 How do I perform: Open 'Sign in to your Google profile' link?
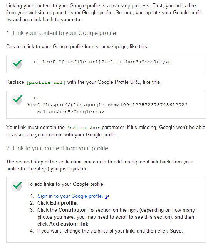(x=70, y=196)
